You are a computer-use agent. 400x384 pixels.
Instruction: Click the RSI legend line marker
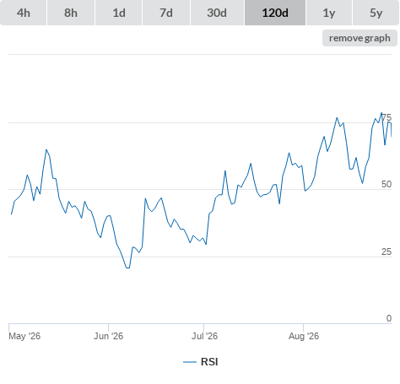(x=190, y=362)
